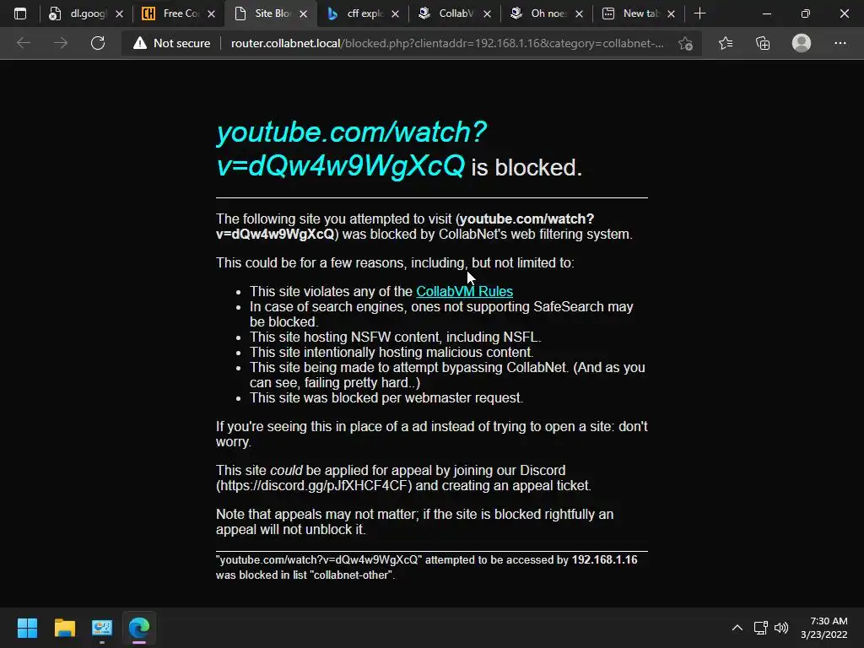Click the Microsoft Edge taskbar icon

(139, 628)
